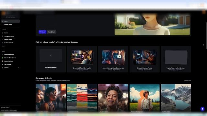Open Dima's Workspace Portrait session

click(145, 59)
